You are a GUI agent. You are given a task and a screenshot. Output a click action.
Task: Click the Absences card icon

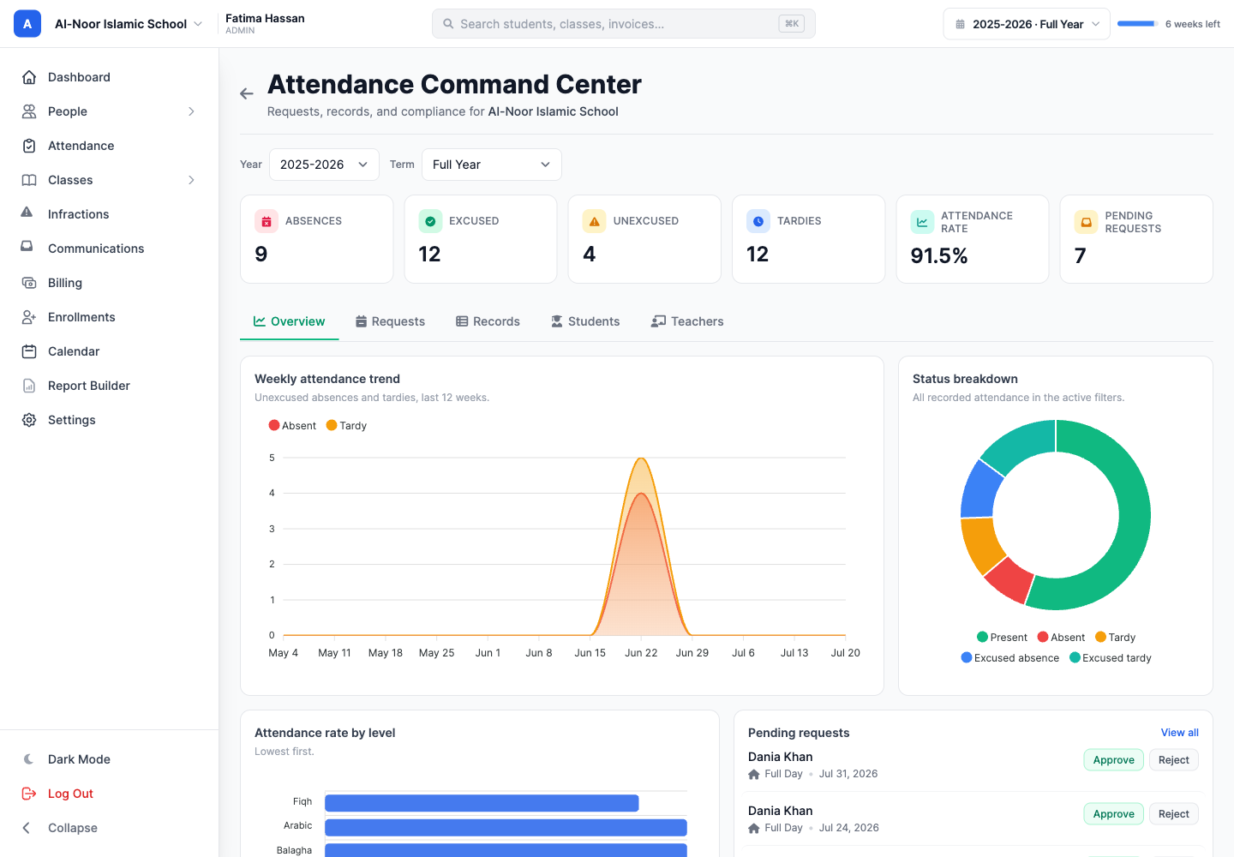point(267,221)
